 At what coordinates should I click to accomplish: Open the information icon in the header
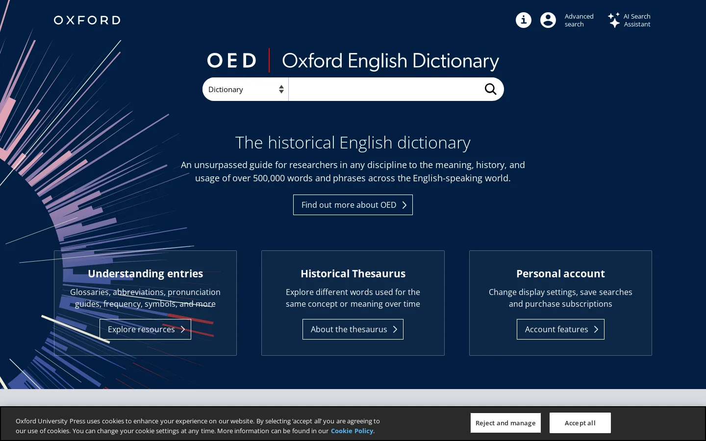point(524,20)
